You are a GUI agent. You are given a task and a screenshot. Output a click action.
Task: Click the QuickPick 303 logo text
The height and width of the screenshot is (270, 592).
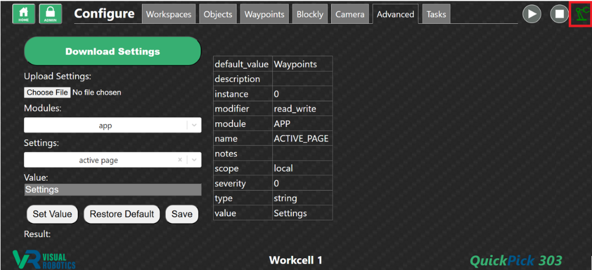tap(515, 260)
